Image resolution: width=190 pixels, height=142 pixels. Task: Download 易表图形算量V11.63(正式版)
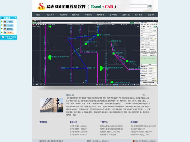[110, 132]
